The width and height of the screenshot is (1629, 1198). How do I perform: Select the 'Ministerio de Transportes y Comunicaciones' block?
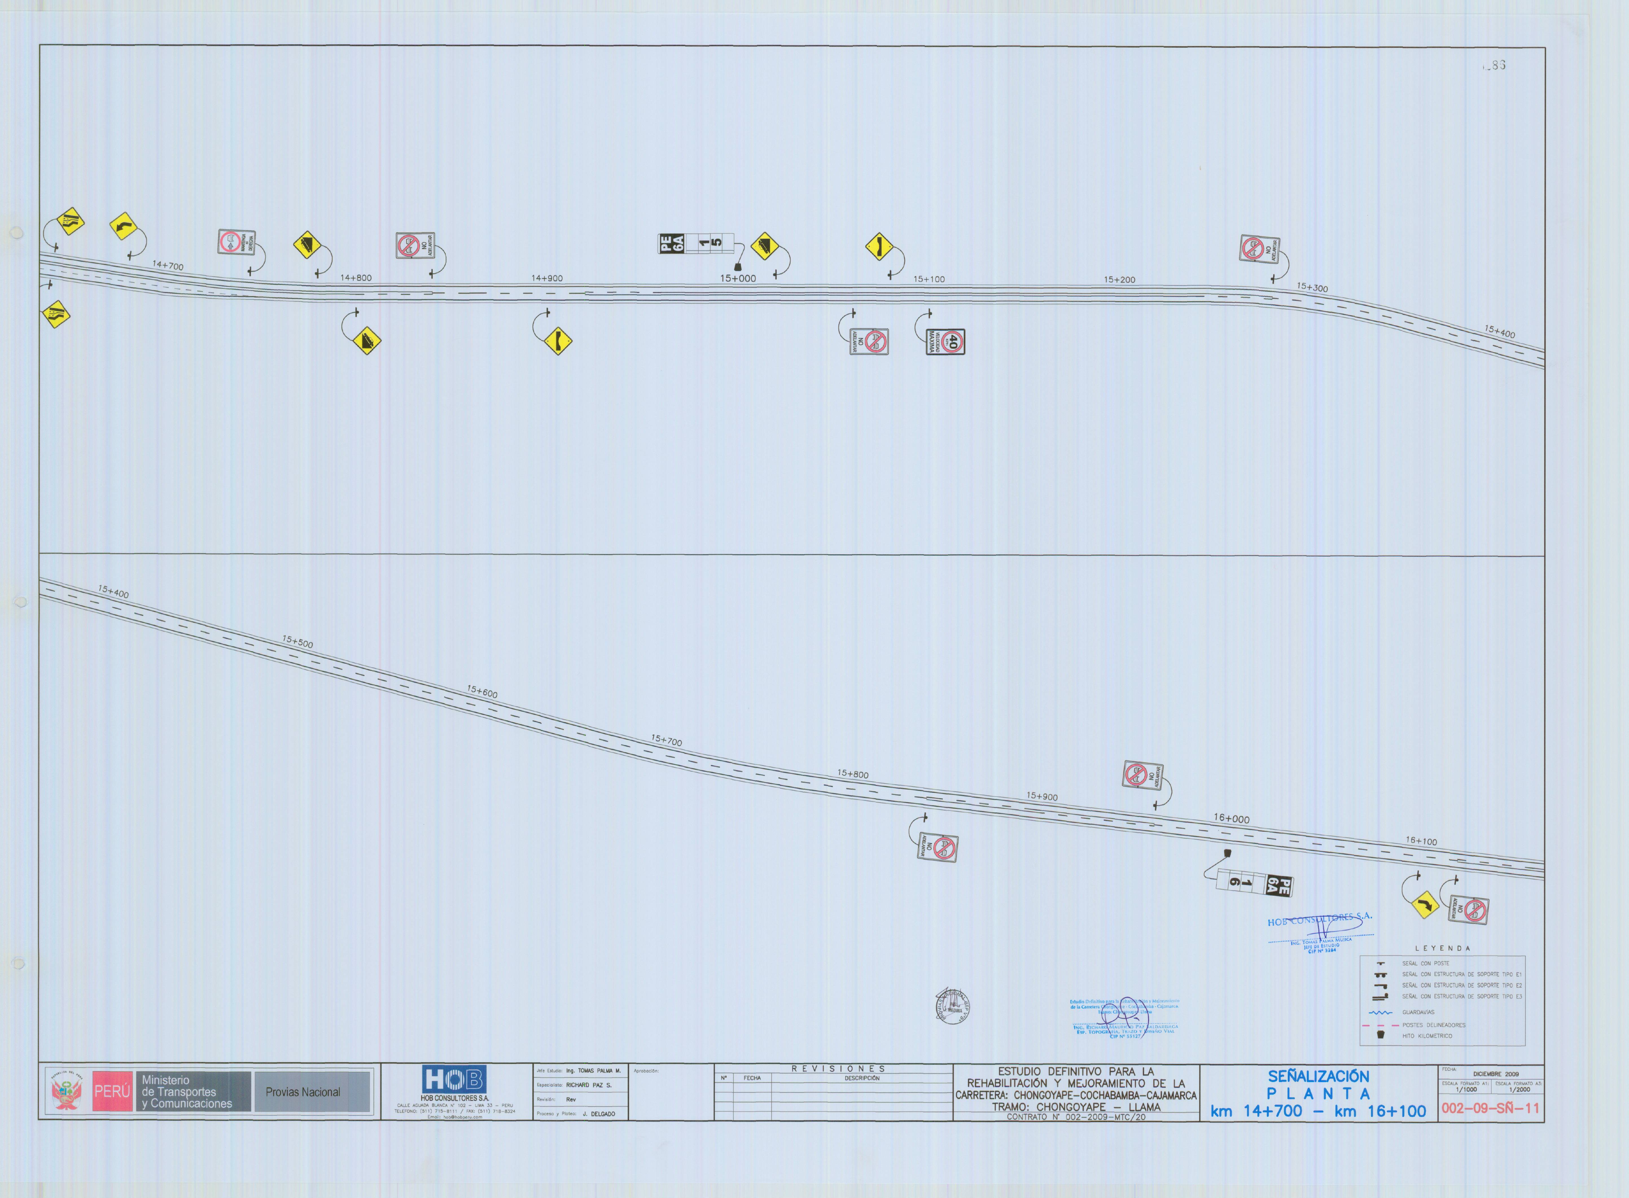click(x=193, y=1091)
